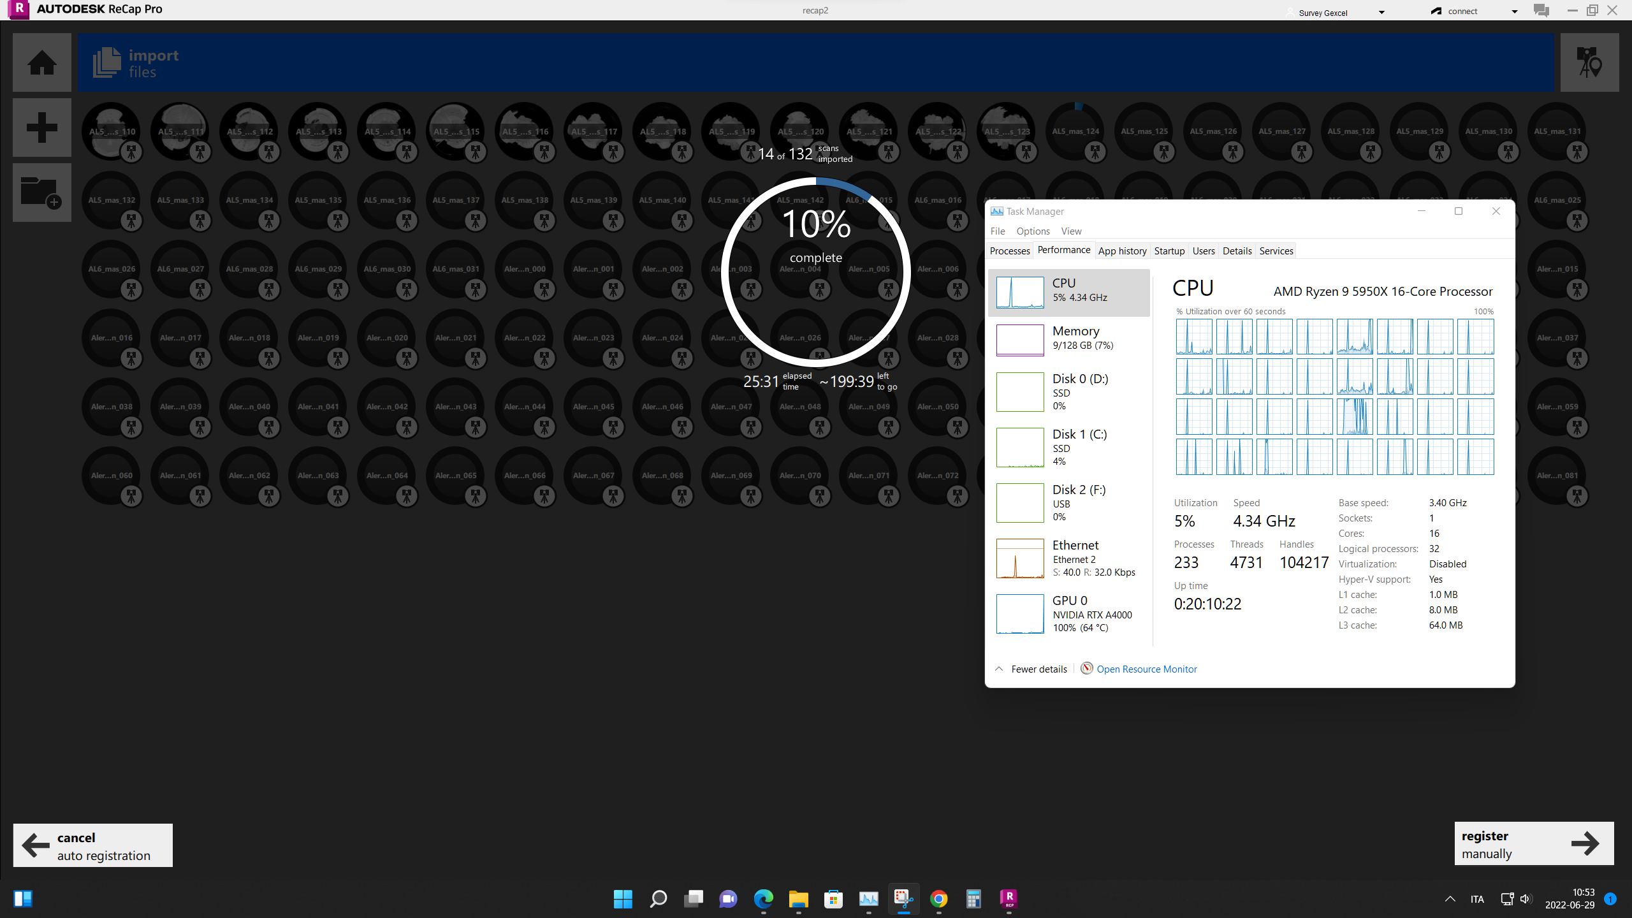
Task: Open ReCap Pro from the taskbar
Action: (x=1009, y=899)
